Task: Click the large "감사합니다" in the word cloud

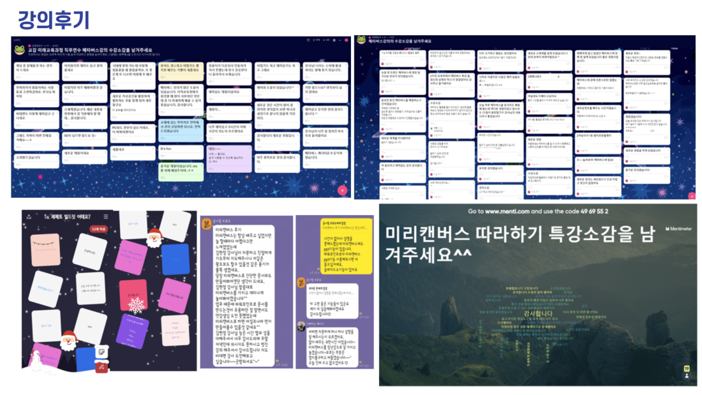Action: (538, 313)
